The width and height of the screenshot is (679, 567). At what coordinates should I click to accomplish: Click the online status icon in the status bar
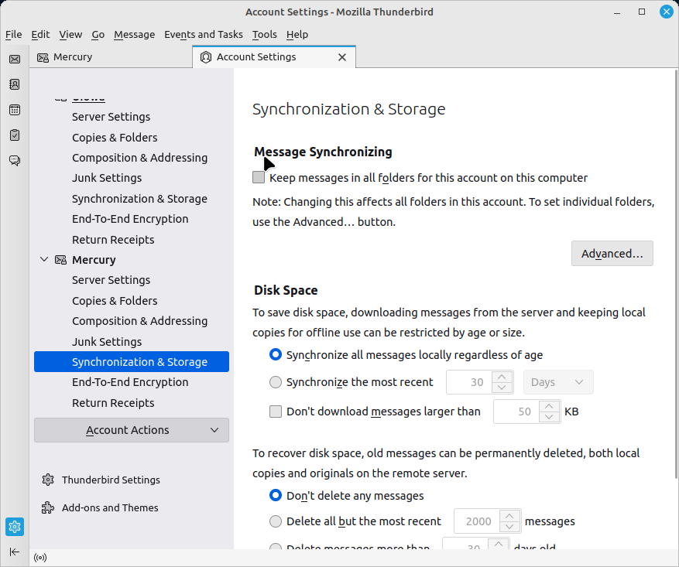[40, 557]
